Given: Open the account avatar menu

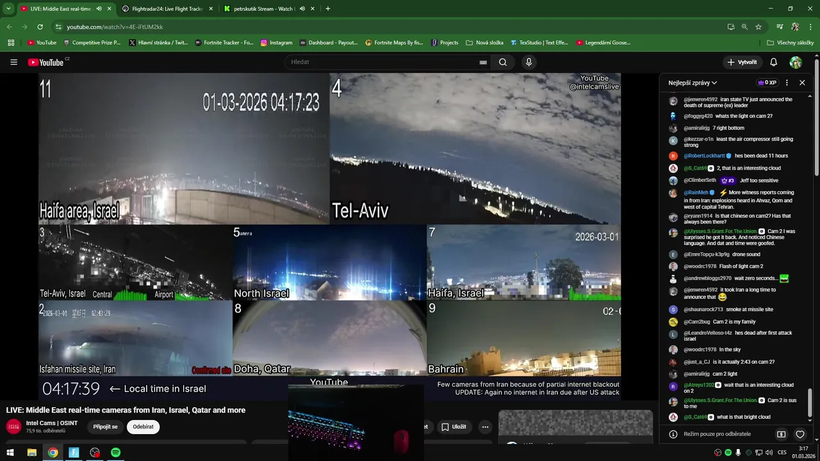Looking at the screenshot, I should [796, 62].
